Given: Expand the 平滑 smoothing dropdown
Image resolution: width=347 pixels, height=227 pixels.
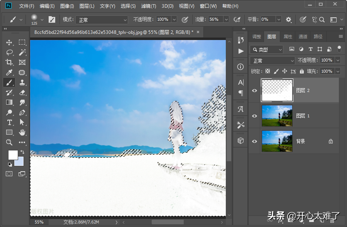Looking at the screenshot, I should 279,19.
